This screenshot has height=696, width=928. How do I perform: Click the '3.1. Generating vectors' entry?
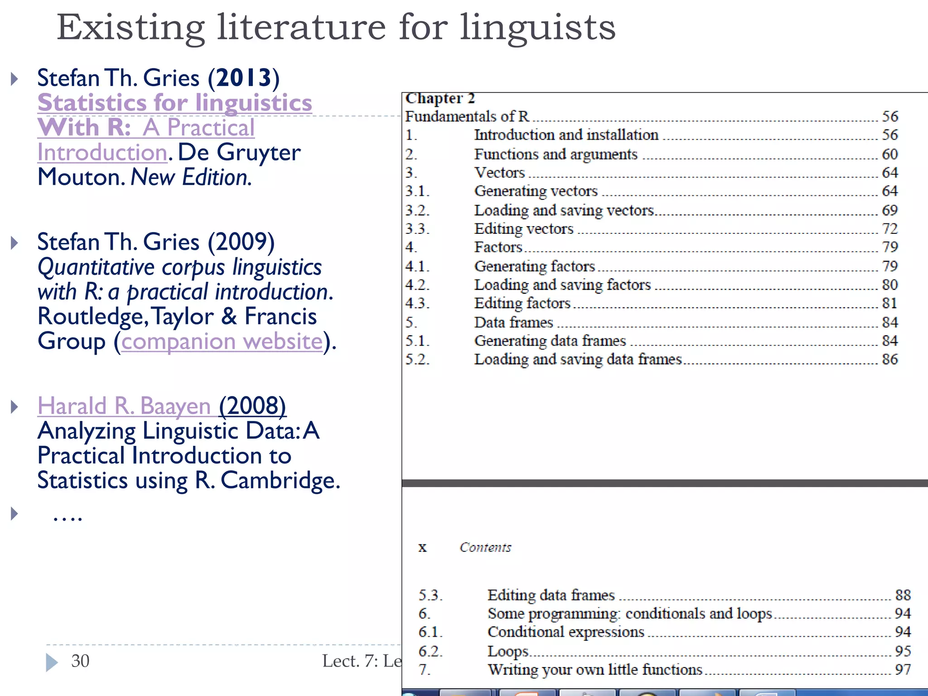coord(651,191)
